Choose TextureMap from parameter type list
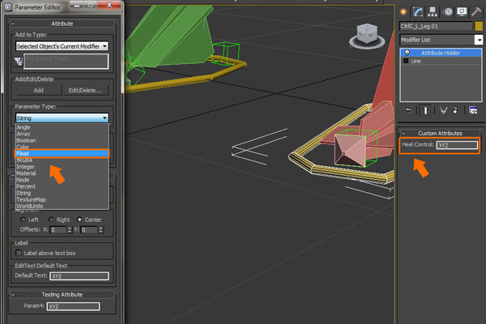This screenshot has width=486, height=324. (x=62, y=199)
